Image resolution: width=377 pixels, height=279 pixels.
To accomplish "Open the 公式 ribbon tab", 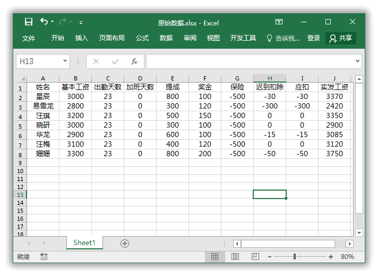I will 142,38.
